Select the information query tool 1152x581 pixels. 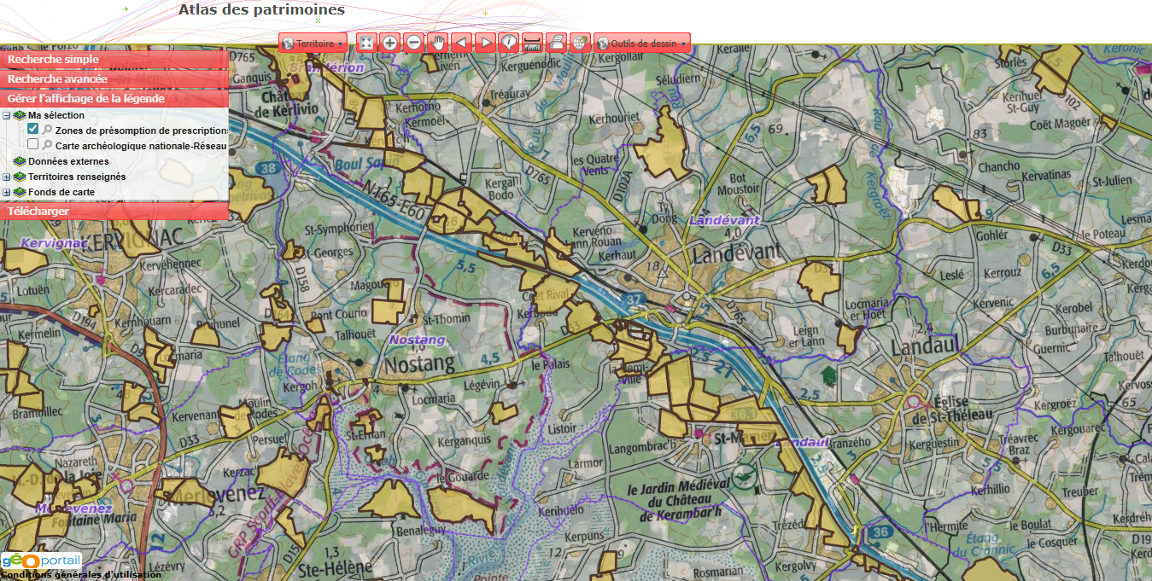click(x=509, y=43)
